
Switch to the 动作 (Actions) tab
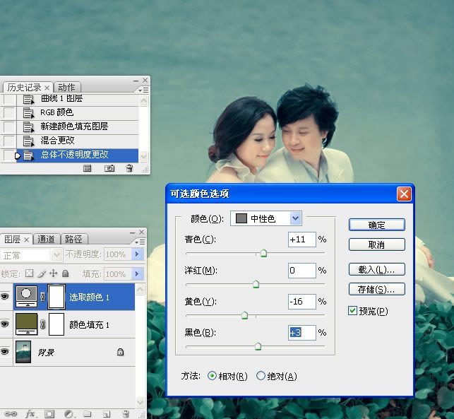pos(66,88)
